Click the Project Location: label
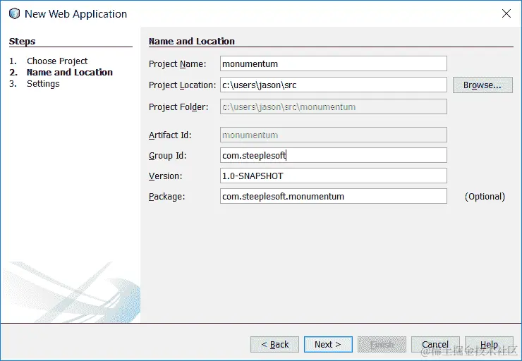The height and width of the screenshot is (361, 522). [182, 85]
